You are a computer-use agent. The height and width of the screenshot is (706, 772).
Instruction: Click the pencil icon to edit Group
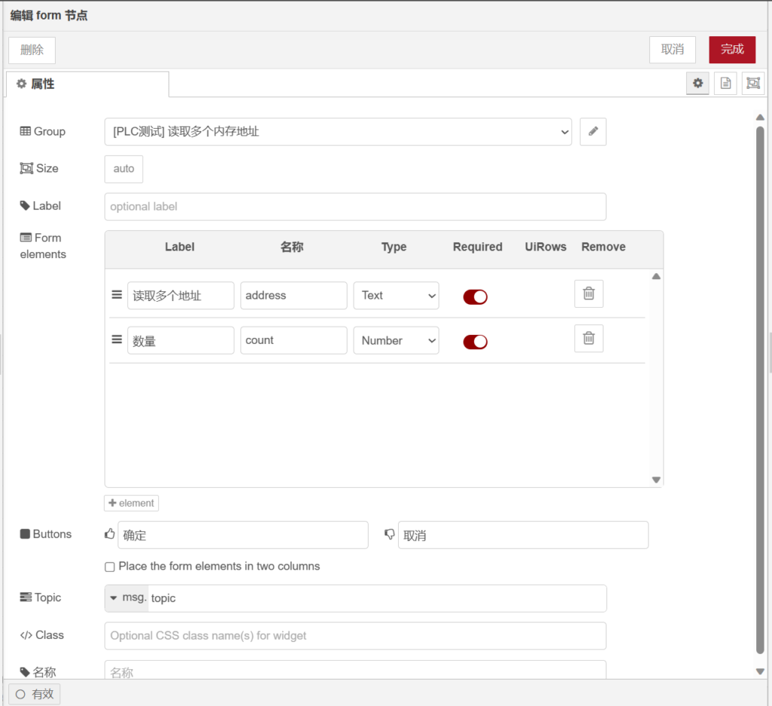point(593,131)
